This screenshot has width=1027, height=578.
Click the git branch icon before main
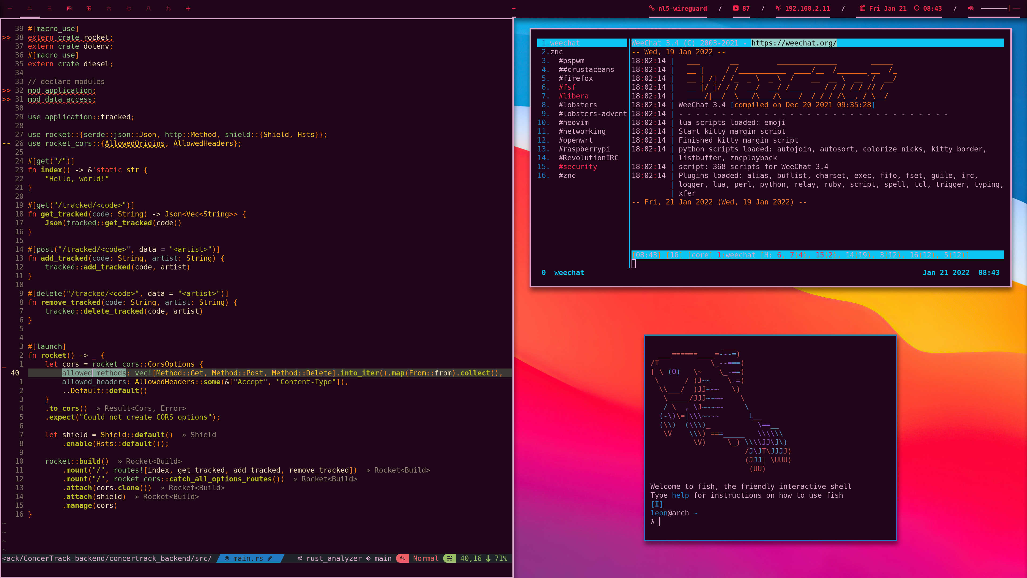pos(368,558)
